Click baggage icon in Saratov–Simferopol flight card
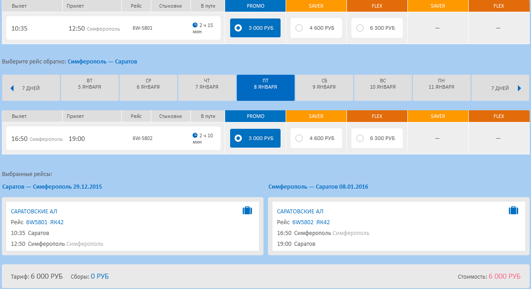The height and width of the screenshot is (289, 531). pyautogui.click(x=247, y=210)
